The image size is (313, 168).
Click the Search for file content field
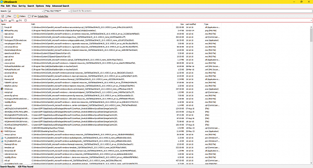[x=192, y=11]
